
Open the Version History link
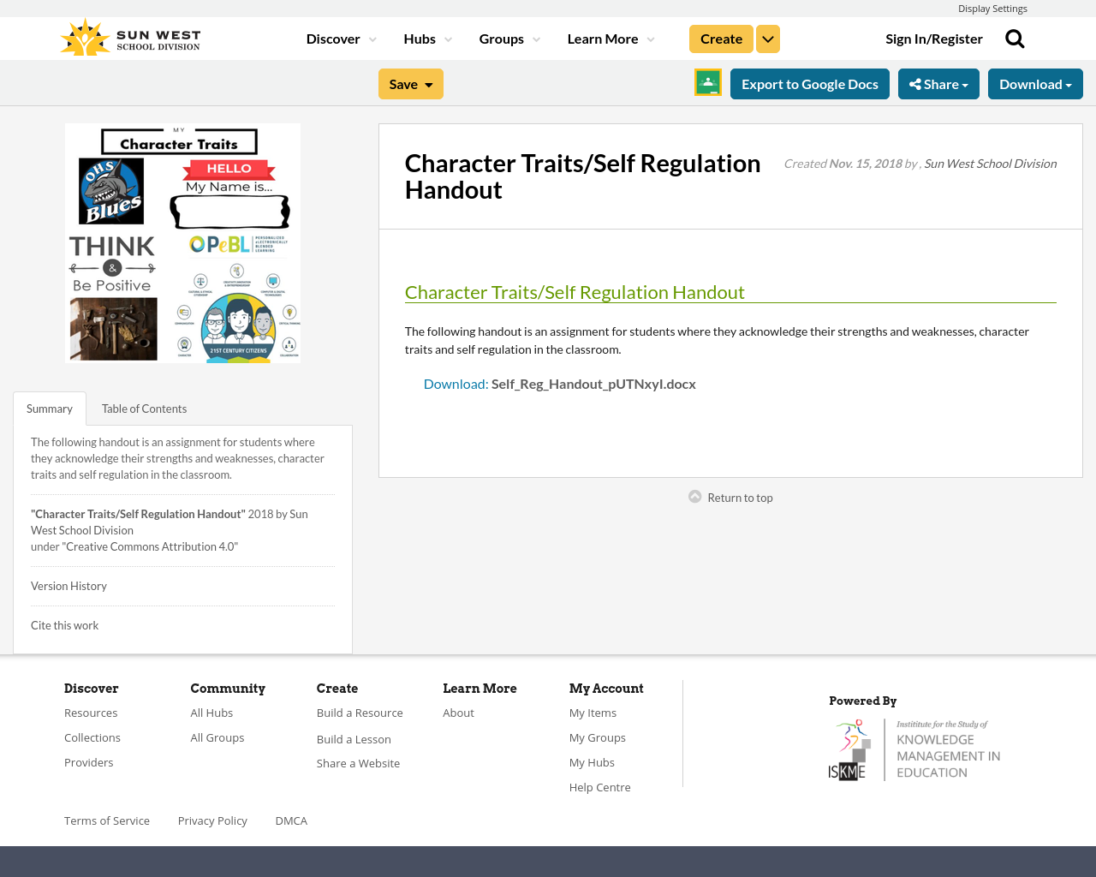68,585
